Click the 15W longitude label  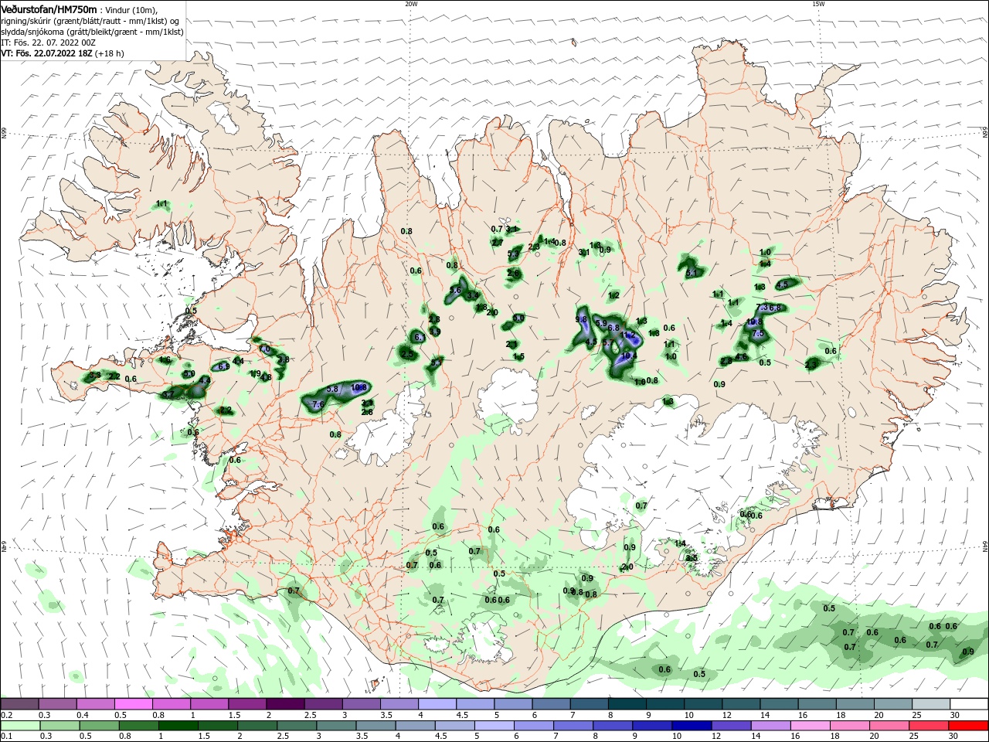pyautogui.click(x=818, y=4)
